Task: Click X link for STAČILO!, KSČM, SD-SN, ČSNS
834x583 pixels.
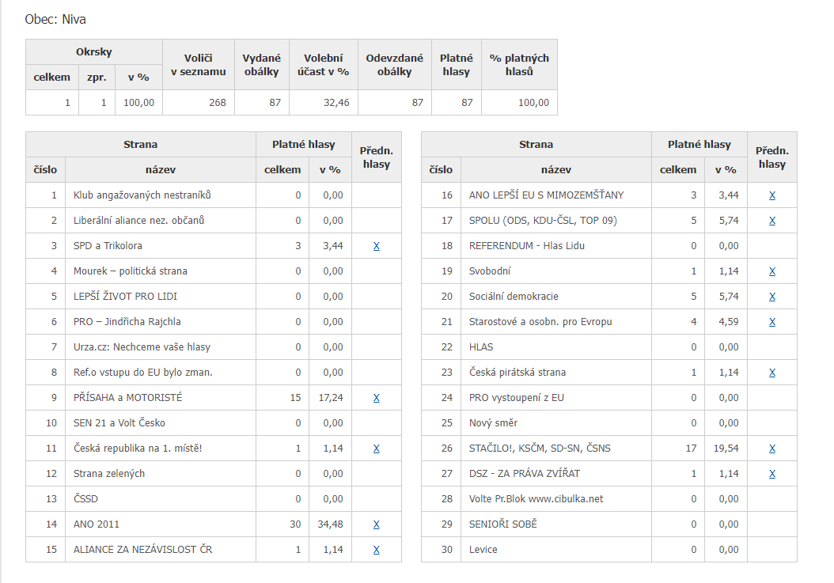Action: pos(772,449)
